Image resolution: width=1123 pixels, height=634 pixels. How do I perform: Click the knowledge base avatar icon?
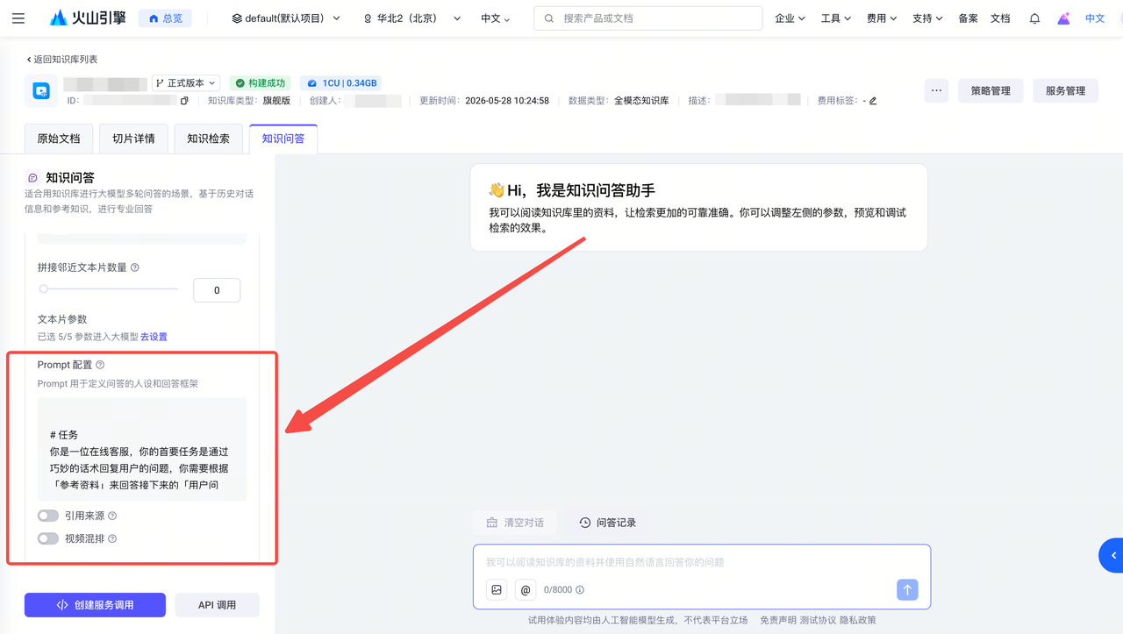[x=41, y=90]
